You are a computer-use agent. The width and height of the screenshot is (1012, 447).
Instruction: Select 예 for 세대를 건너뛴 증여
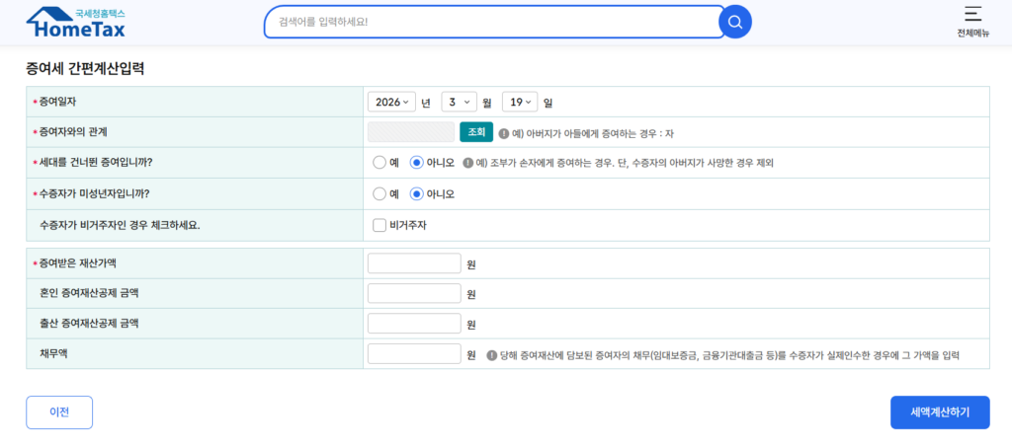[x=379, y=163]
